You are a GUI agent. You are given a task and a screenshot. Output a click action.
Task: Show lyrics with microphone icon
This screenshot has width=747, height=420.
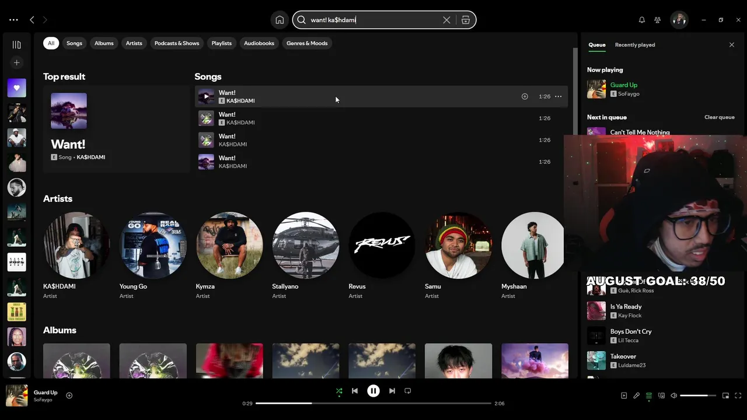tap(637, 395)
